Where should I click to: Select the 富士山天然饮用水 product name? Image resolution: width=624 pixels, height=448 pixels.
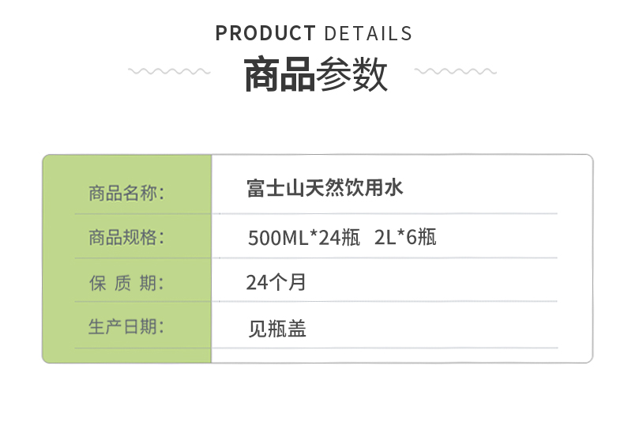coord(325,188)
